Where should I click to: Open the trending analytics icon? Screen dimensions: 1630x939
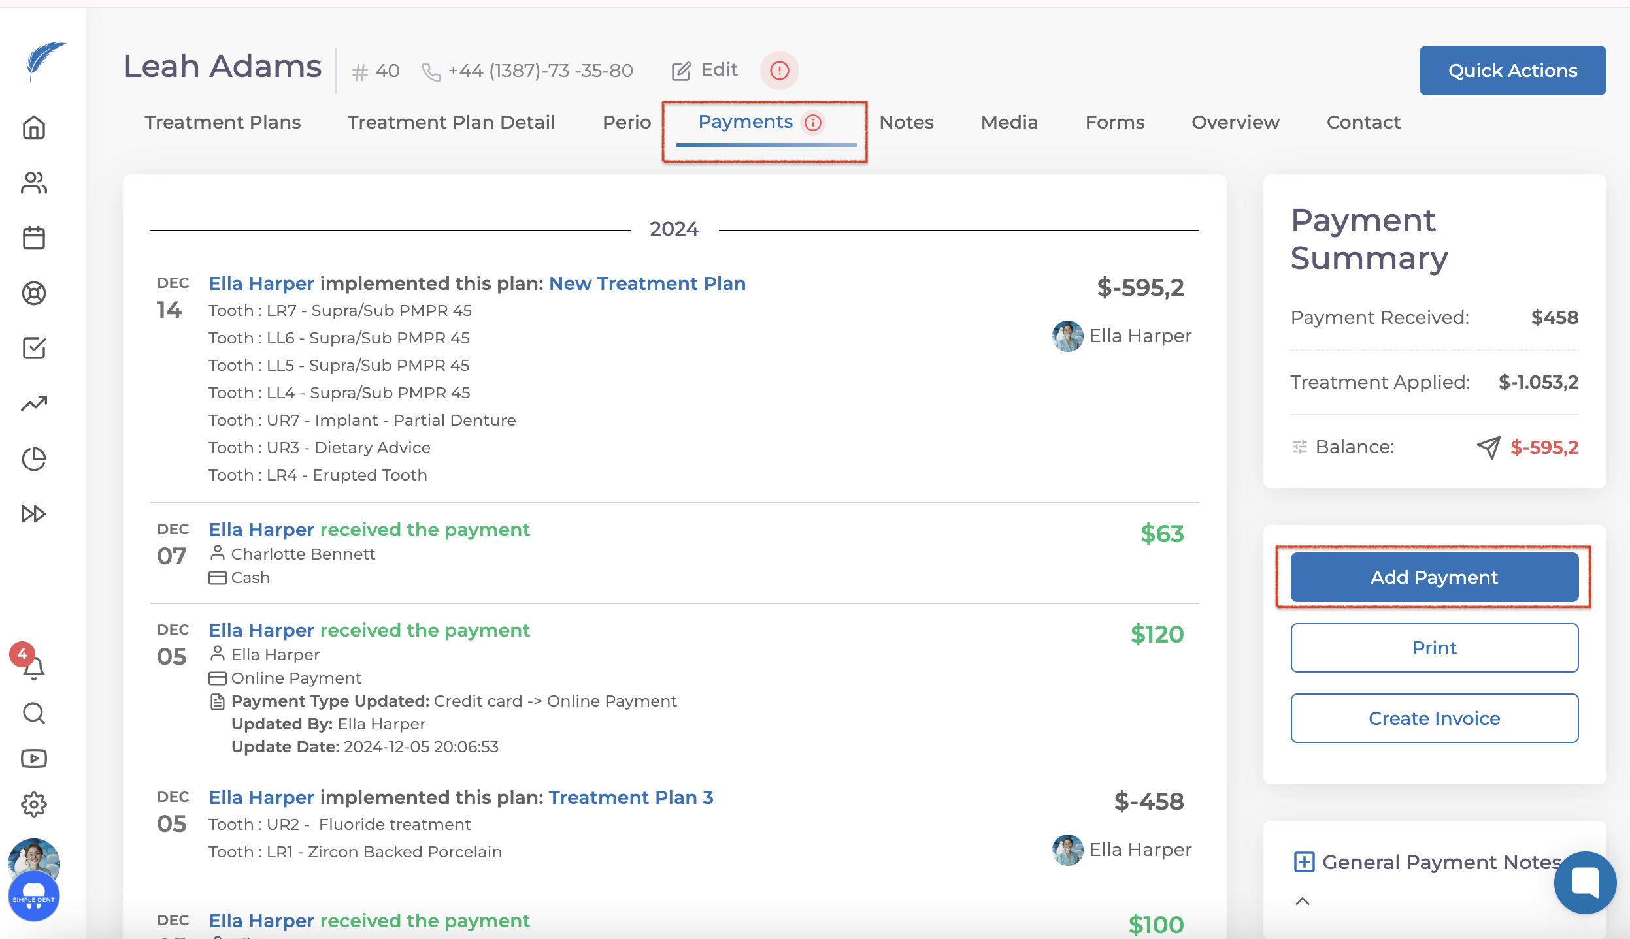pos(34,404)
